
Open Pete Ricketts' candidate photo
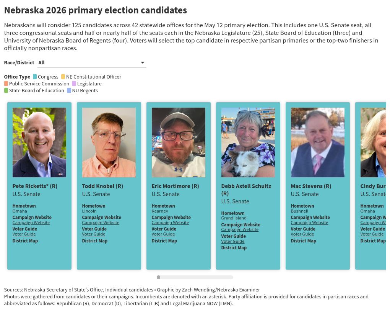39,142
